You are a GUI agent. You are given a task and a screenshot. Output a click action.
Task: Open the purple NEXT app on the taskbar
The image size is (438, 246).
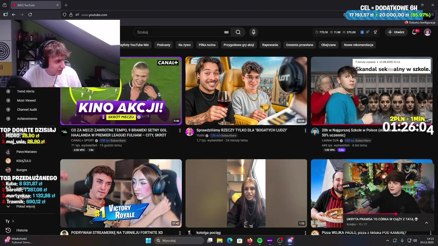click(270, 241)
